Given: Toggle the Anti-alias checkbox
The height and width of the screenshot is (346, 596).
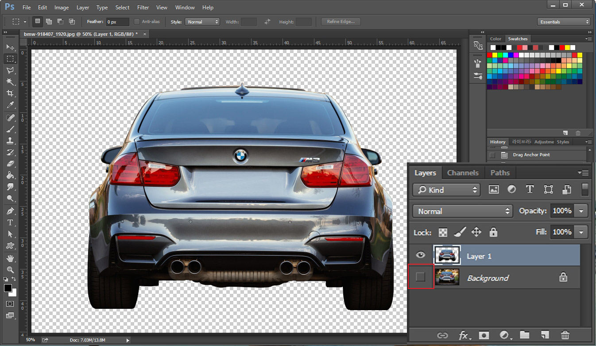Looking at the screenshot, I should point(136,22).
